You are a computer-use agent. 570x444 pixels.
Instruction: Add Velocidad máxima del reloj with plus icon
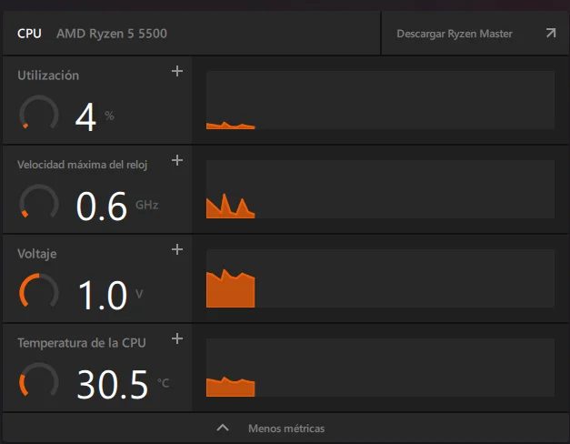coord(177,160)
